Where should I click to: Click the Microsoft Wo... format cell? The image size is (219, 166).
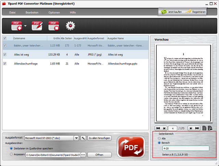pyautogui.click(x=96, y=46)
